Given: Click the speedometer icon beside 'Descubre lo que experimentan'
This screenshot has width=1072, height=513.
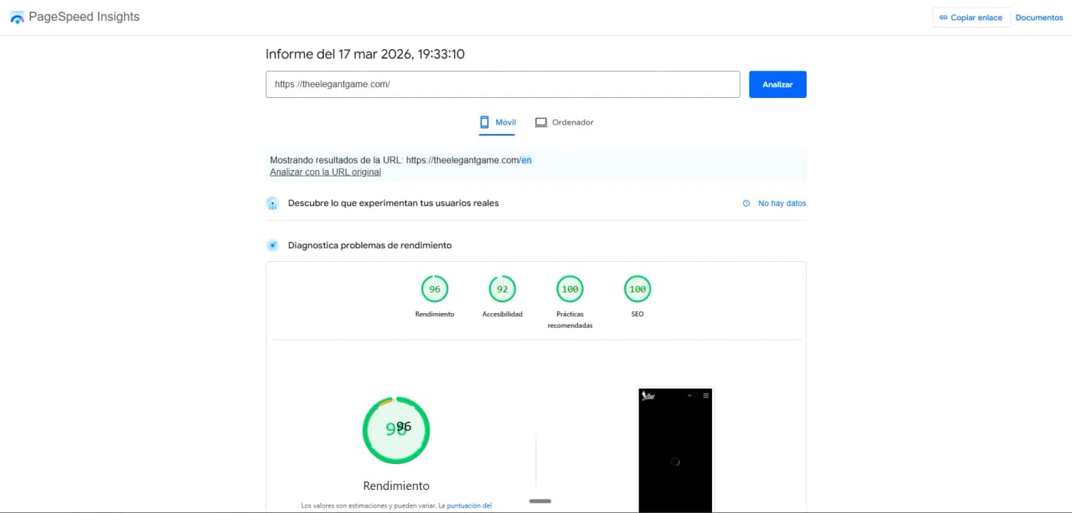Looking at the screenshot, I should pyautogui.click(x=273, y=203).
